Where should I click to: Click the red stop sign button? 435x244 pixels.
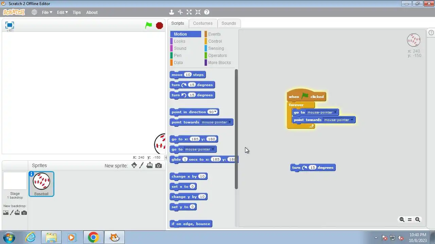point(159,25)
